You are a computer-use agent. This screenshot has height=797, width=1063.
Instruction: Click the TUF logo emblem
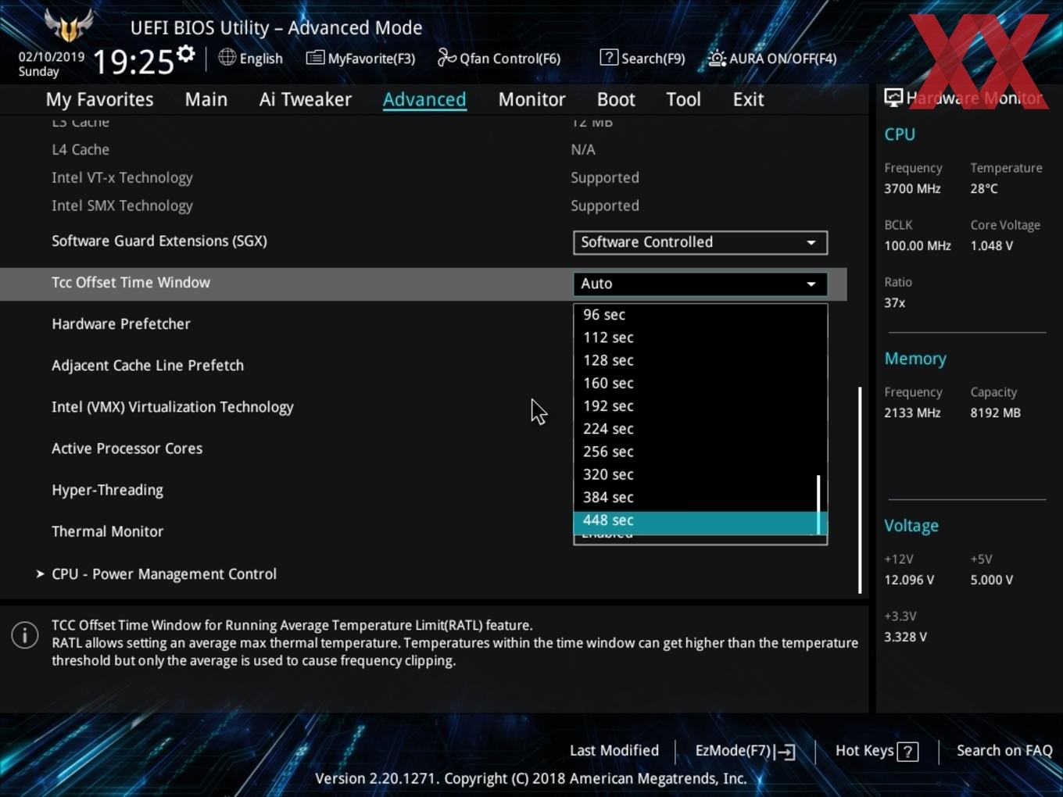coord(69,24)
